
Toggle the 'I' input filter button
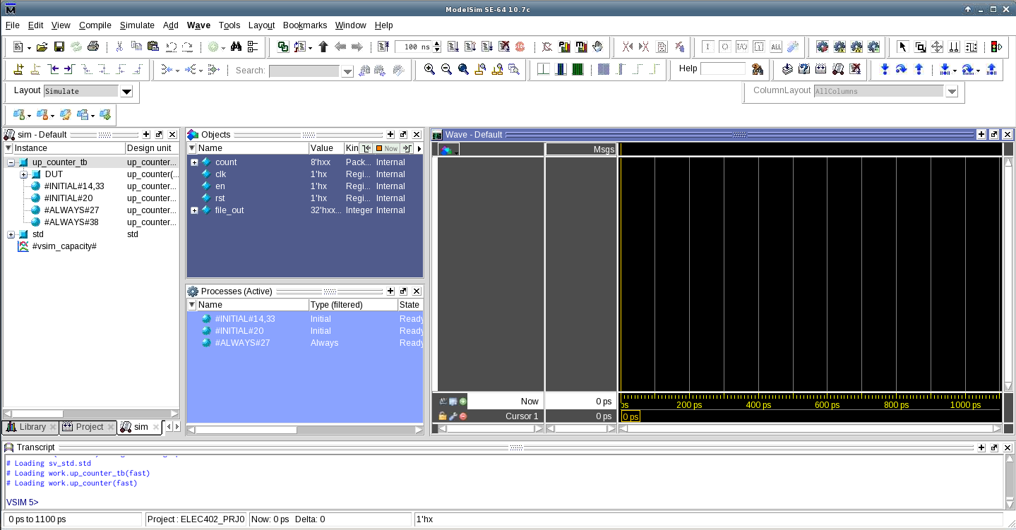pos(708,47)
